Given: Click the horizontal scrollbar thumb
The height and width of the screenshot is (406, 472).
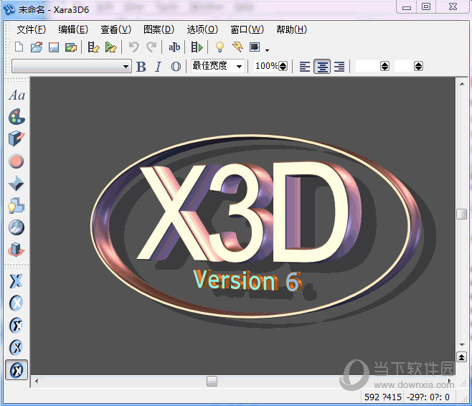Looking at the screenshot, I should pyautogui.click(x=212, y=382).
